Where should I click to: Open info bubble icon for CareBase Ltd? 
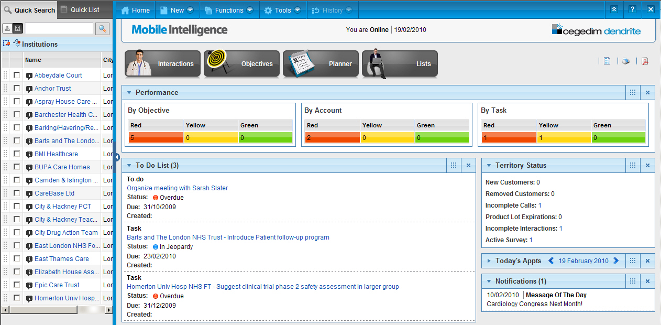29,193
